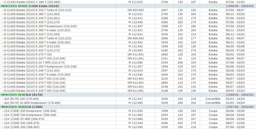Select E 320 T CDI (210.226)
The height and width of the screenshot is (129, 256).
(x=35, y=79)
